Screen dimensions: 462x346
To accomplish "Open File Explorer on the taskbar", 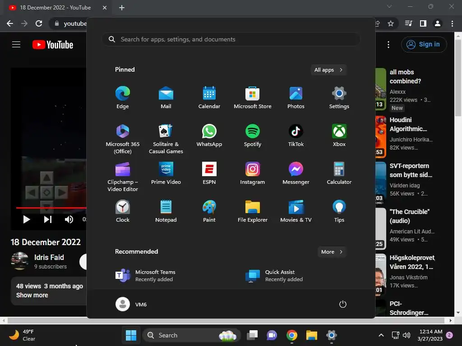I will click(311, 335).
